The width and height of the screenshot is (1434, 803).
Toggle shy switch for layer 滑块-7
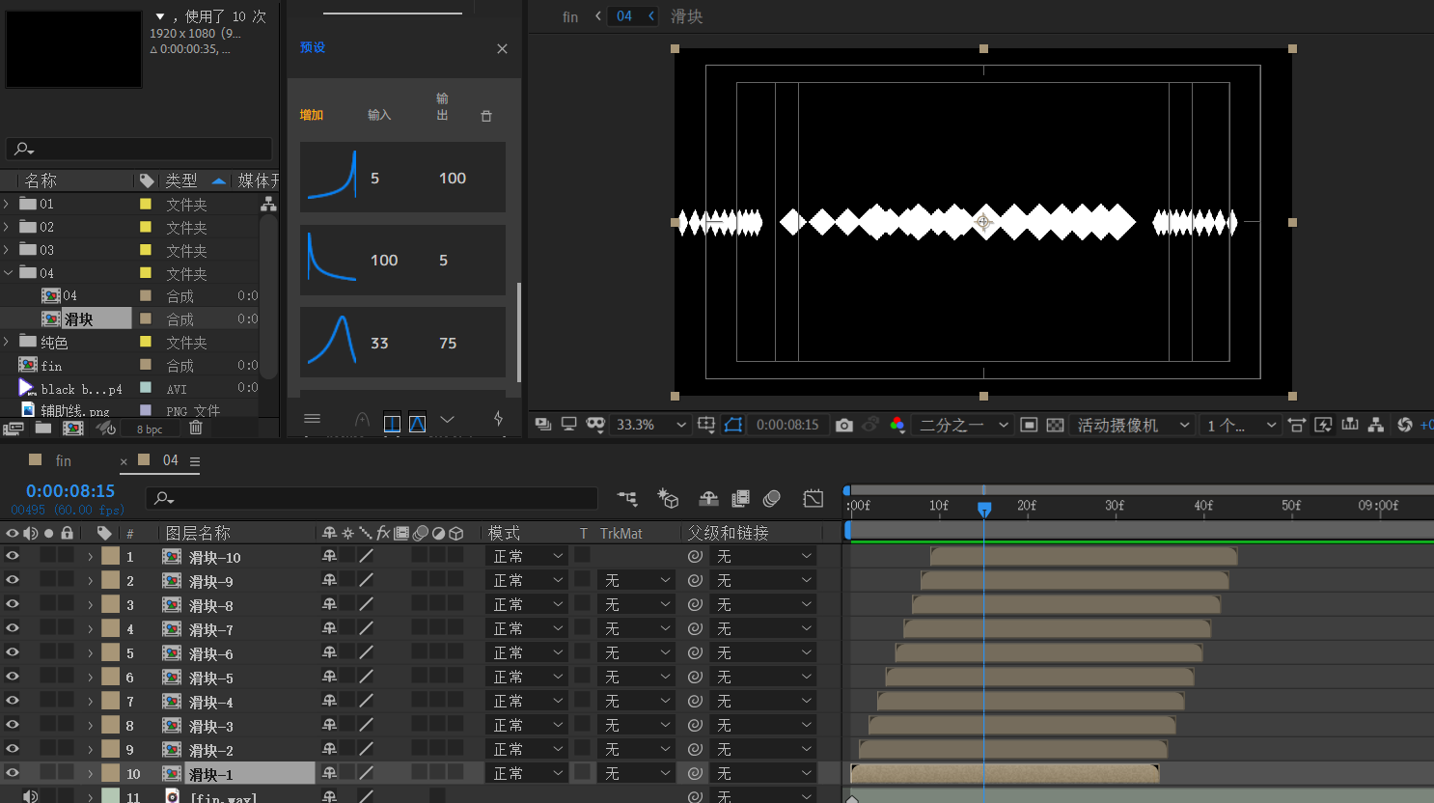(x=329, y=628)
